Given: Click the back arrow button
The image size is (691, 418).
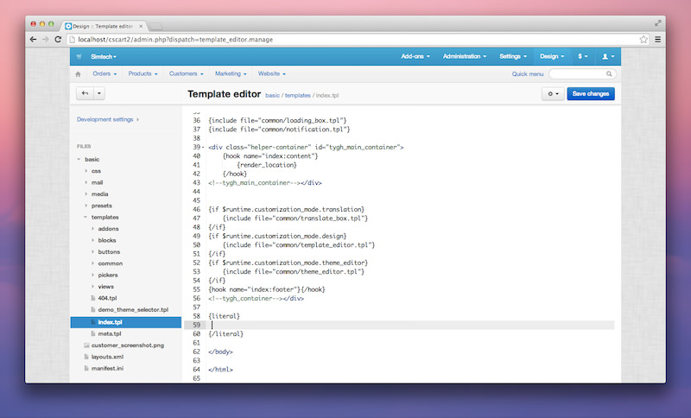Looking at the screenshot, I should pyautogui.click(x=85, y=93).
